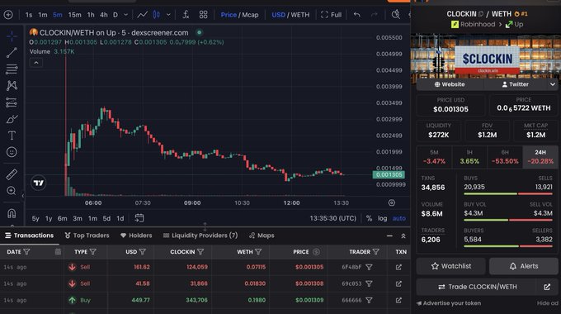Viewport: 561px width, 314px height.
Task: Open the TYPE column filter
Action: click(x=93, y=252)
